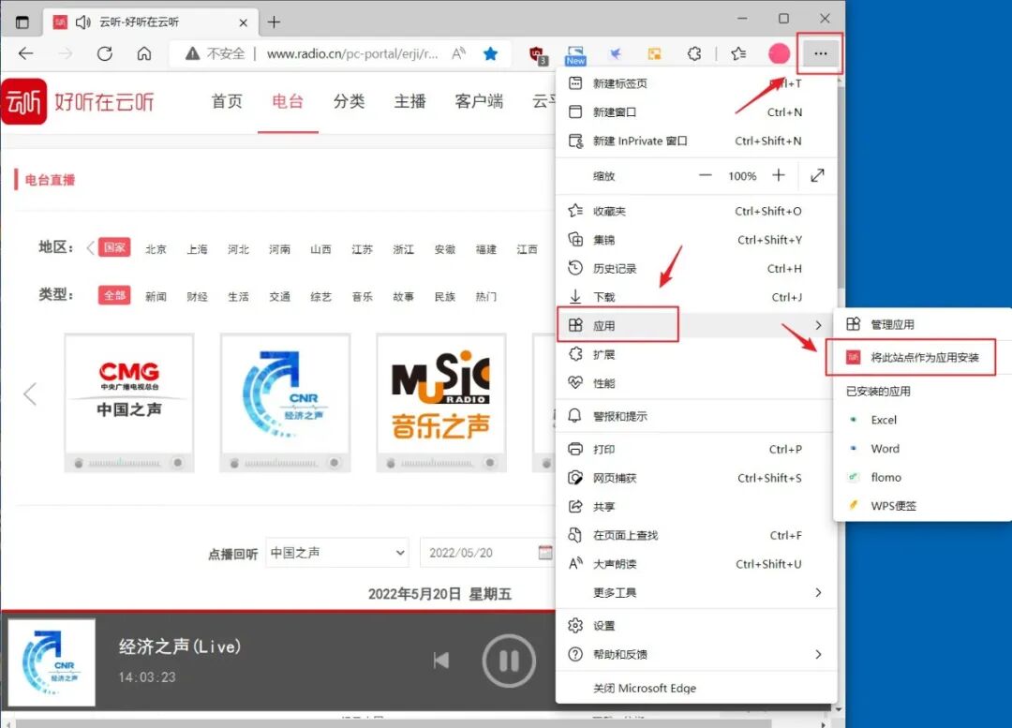Open installed app Word

tap(923, 449)
